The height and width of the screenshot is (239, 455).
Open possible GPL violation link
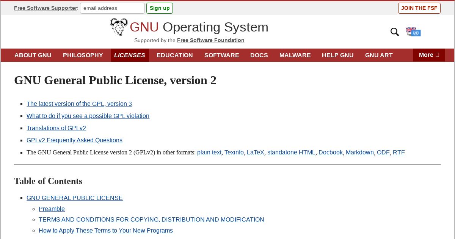pos(88,116)
